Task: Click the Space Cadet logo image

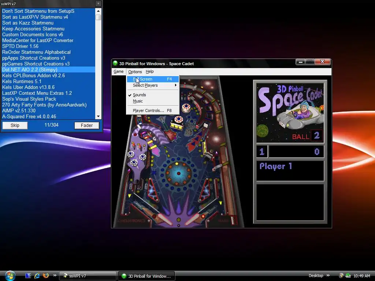Action: click(x=290, y=113)
